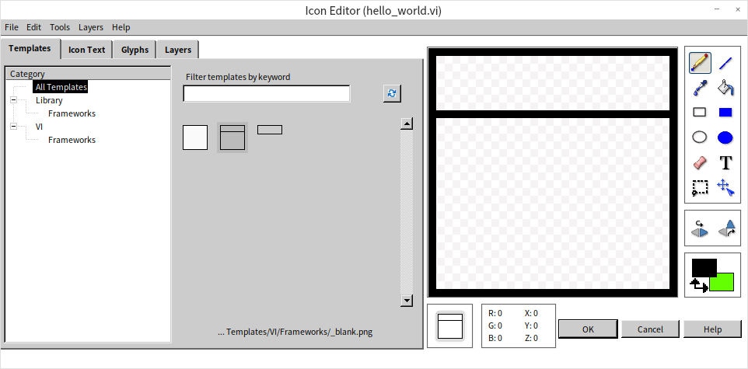Open the Layers menu
Viewport: 748px width, 369px height.
tap(91, 27)
